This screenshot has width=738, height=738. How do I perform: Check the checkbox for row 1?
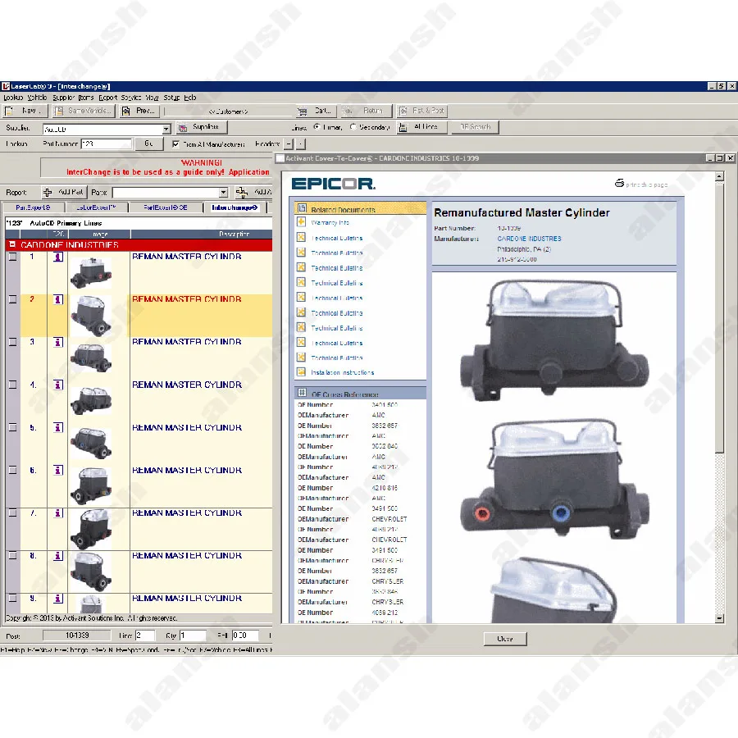coord(12,257)
